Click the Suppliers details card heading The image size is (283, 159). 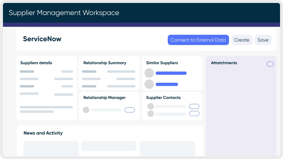click(x=36, y=63)
